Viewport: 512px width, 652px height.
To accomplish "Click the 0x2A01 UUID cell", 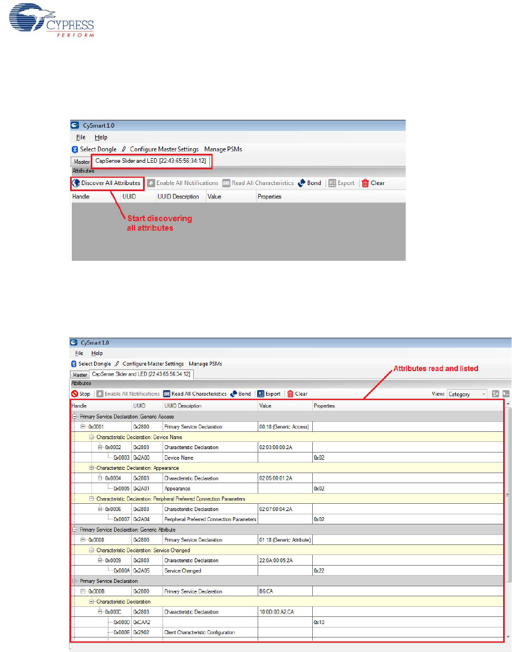I will tap(147, 489).
